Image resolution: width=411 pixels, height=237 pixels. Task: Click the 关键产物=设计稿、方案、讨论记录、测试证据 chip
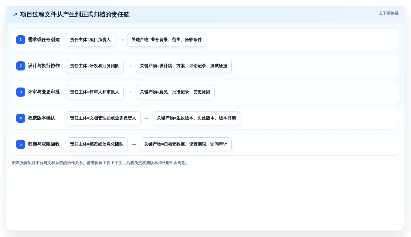184,66
